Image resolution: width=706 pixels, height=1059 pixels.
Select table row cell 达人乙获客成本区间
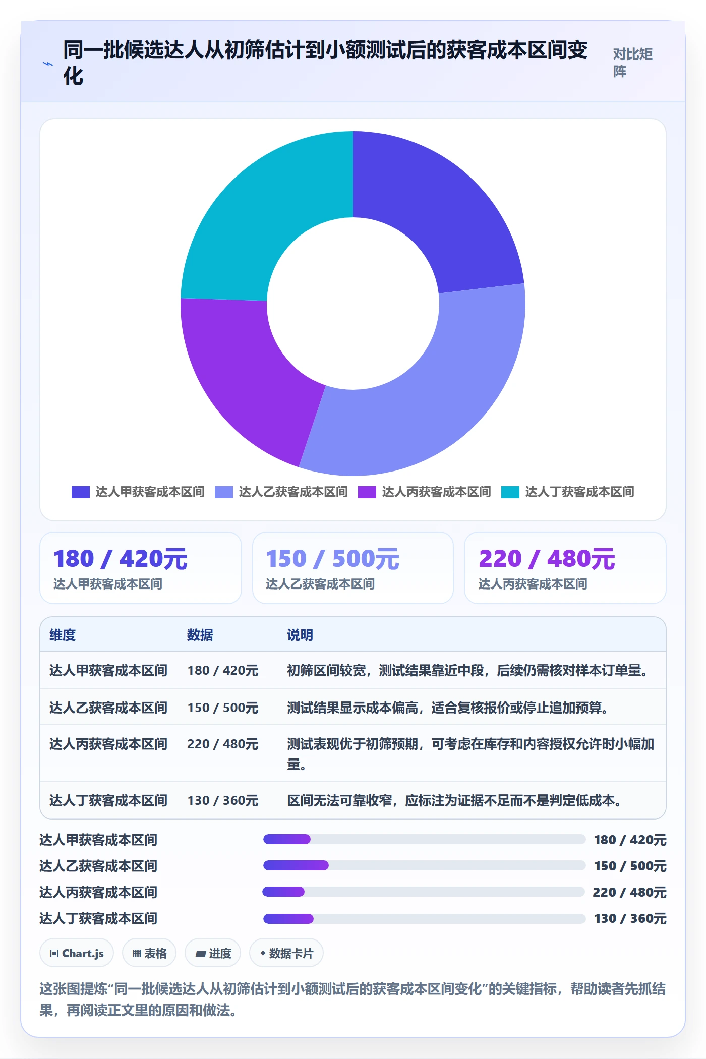click(x=108, y=708)
